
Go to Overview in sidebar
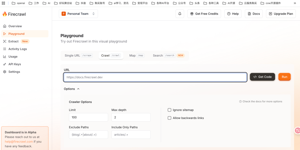click(25, 26)
